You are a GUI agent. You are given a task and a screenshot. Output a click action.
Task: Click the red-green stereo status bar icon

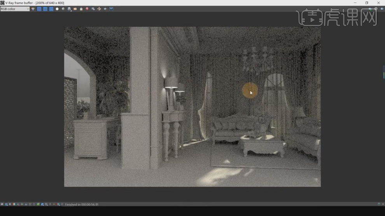click(x=58, y=204)
